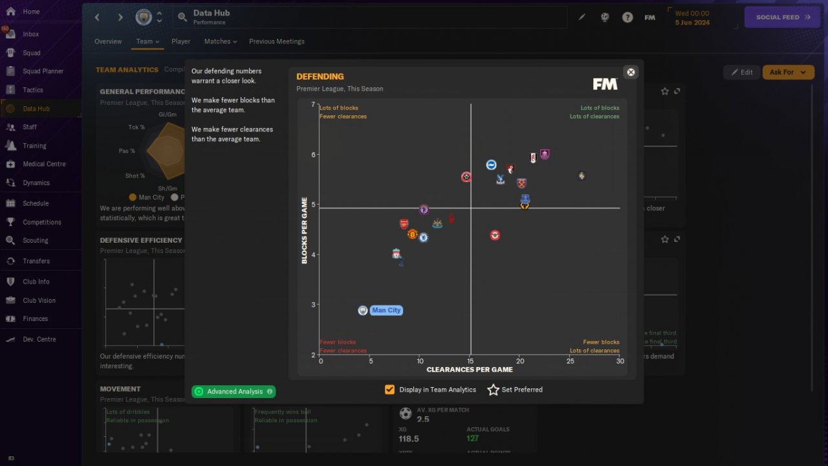Screen dimensions: 828x466
Task: Click the Sheffield United badge on the chart
Action: (466, 177)
